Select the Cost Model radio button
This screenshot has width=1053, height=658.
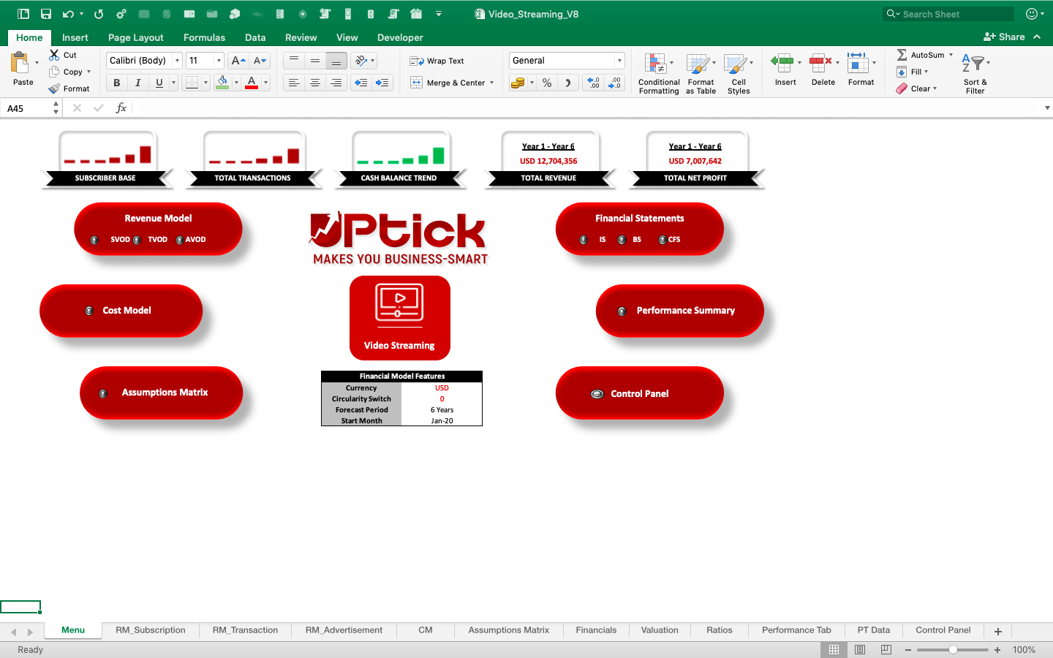point(89,311)
